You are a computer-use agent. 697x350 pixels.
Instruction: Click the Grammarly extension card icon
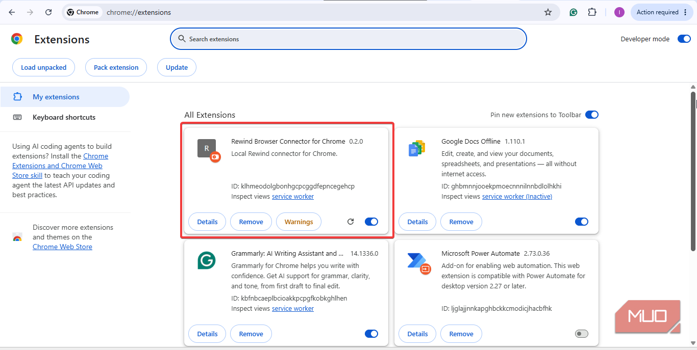[207, 261]
